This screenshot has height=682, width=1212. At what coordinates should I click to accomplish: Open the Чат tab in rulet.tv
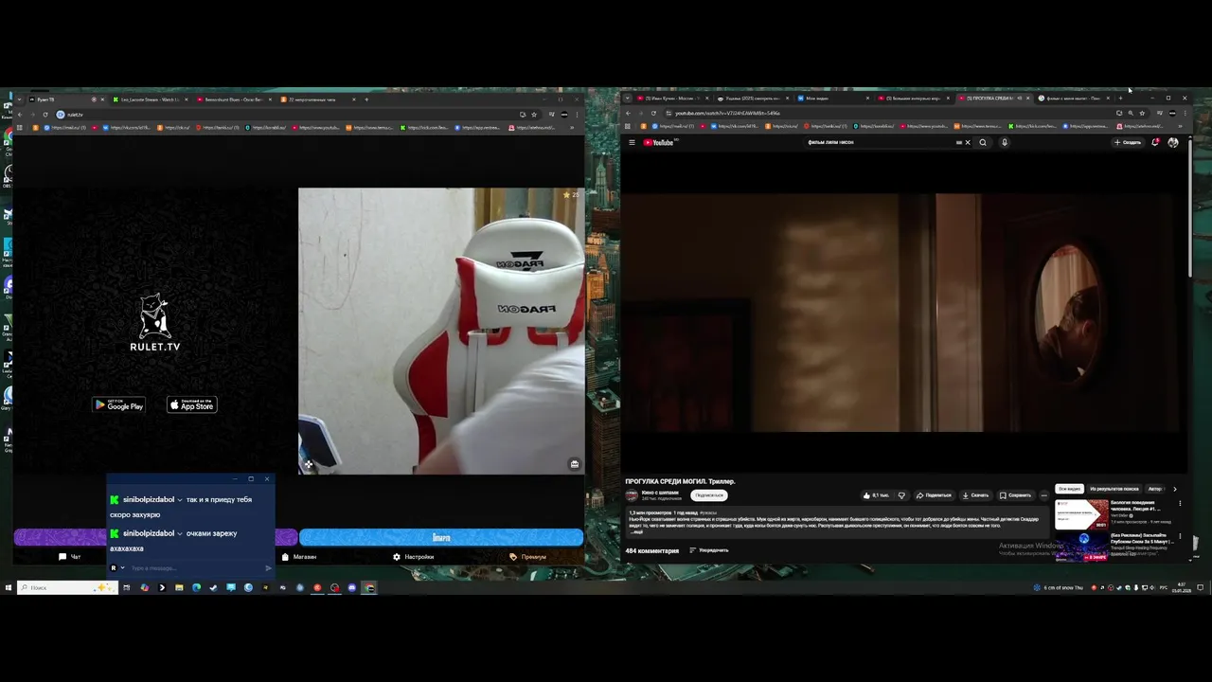70,557
